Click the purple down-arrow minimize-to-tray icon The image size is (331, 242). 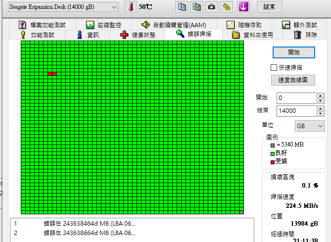pyautogui.click(x=243, y=7)
